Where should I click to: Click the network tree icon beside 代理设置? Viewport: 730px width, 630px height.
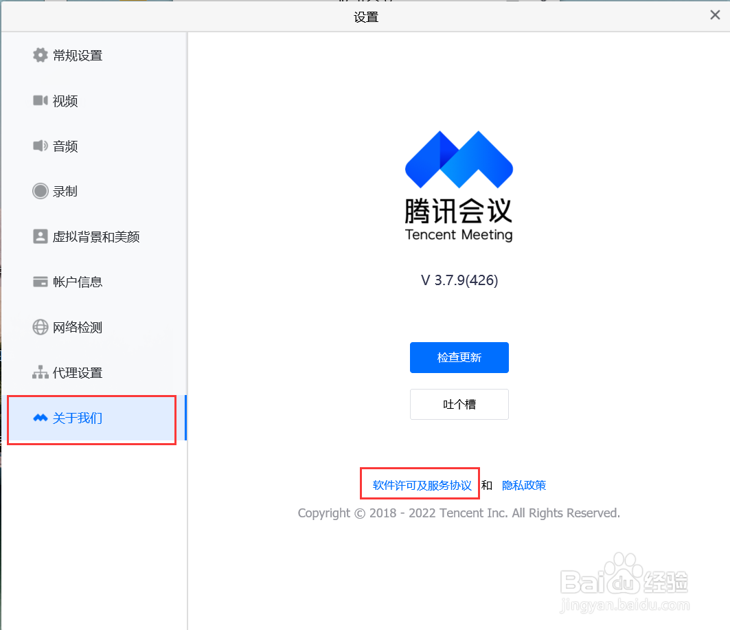[x=40, y=372]
